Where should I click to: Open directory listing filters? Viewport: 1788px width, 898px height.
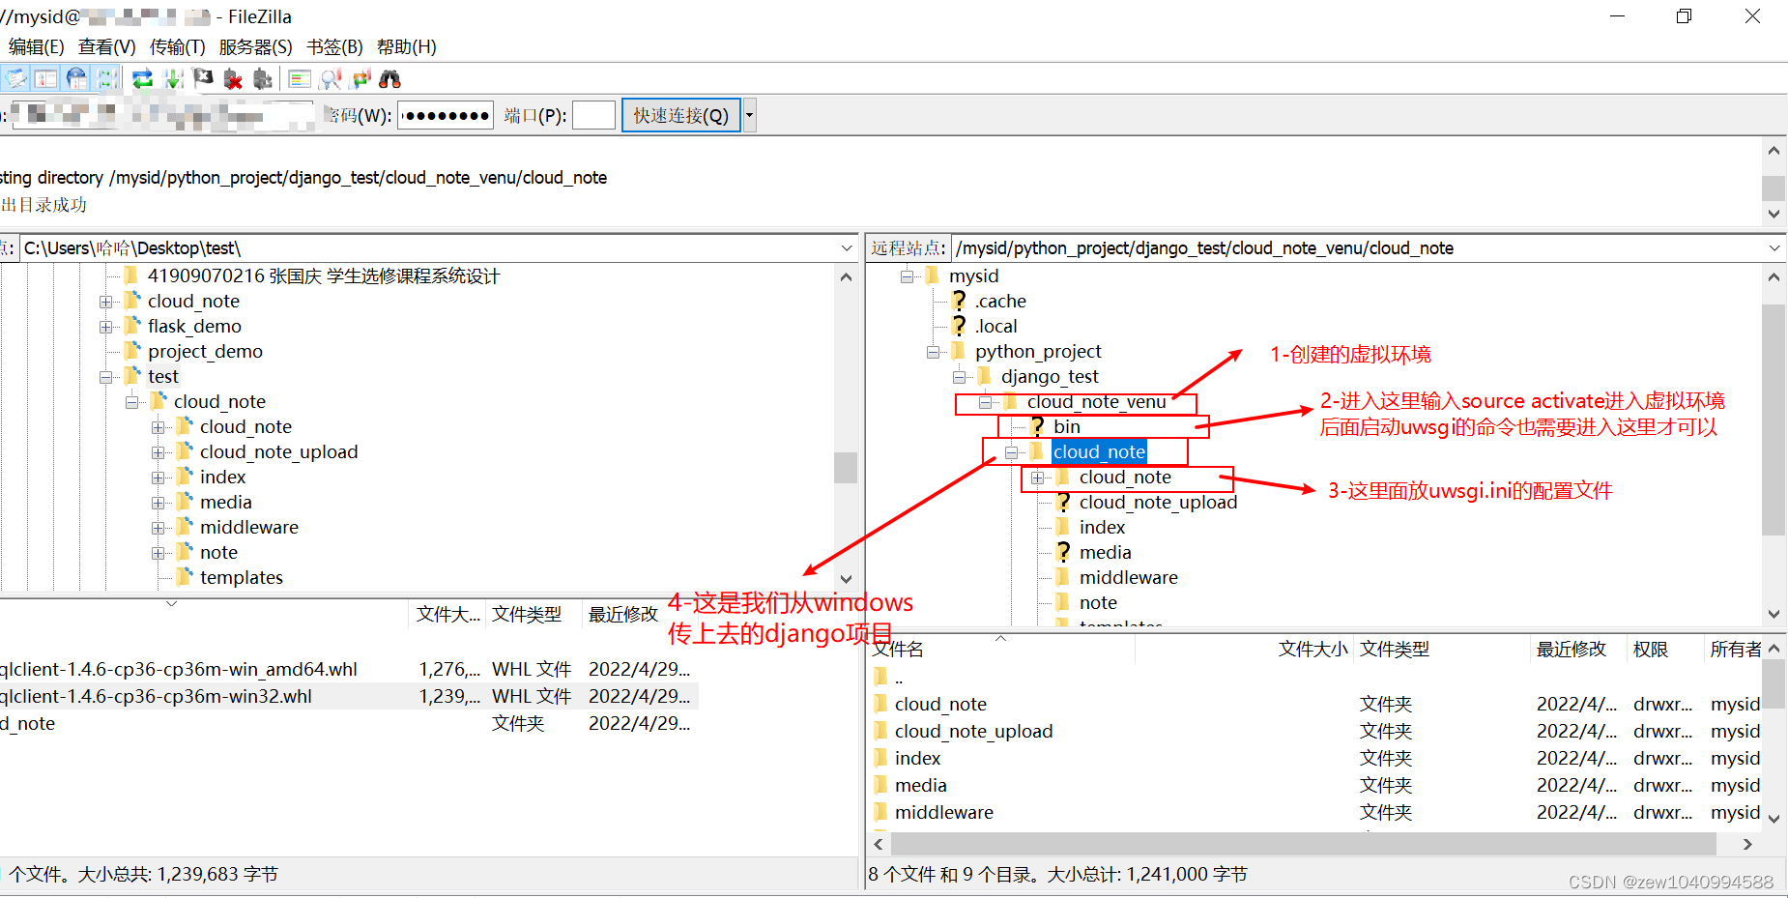tap(300, 78)
